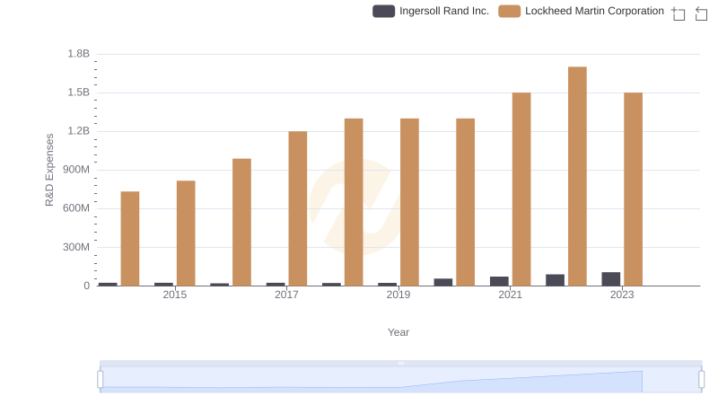Click the 2019 x-axis label
The image size is (718, 414).
398,295
